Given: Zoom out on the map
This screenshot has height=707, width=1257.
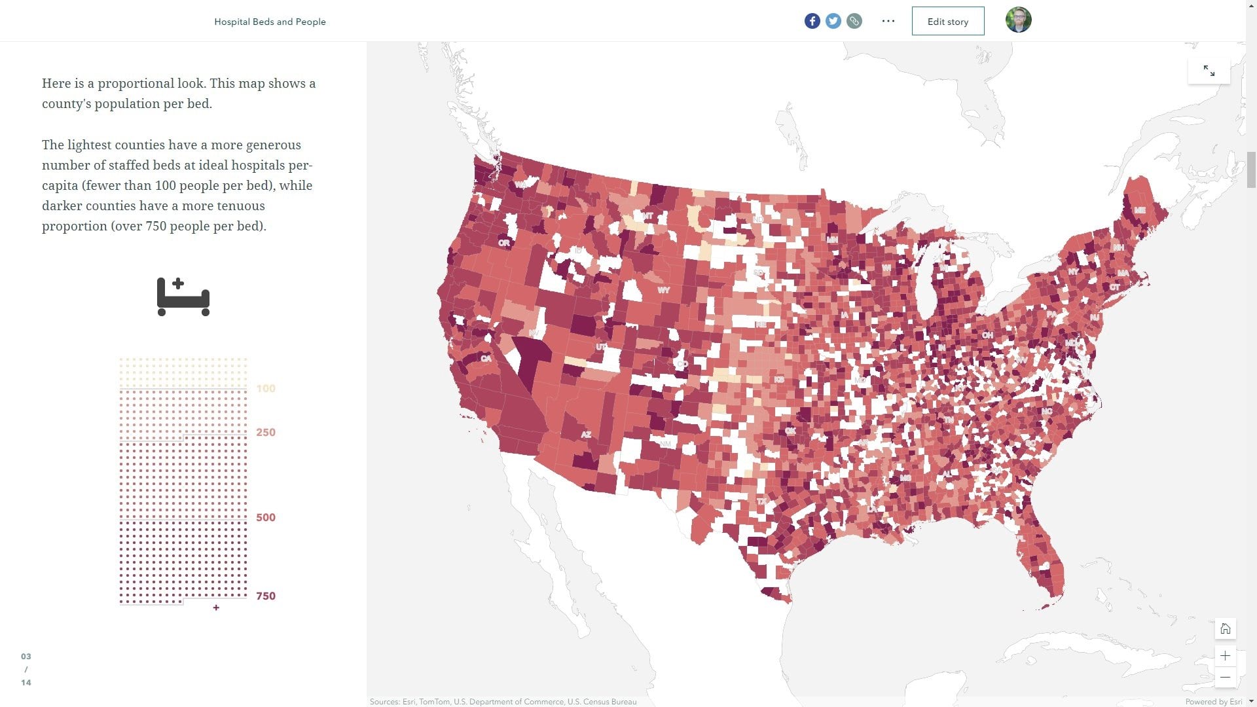Looking at the screenshot, I should 1225,677.
